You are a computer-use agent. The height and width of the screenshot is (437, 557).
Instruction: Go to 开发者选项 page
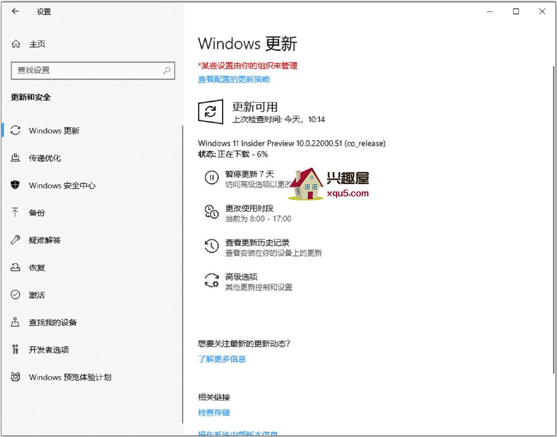click(x=49, y=349)
